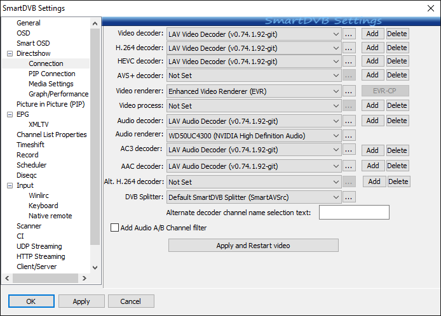Open the DVB Splitter dropdown
This screenshot has height=316, width=441.
(254, 197)
